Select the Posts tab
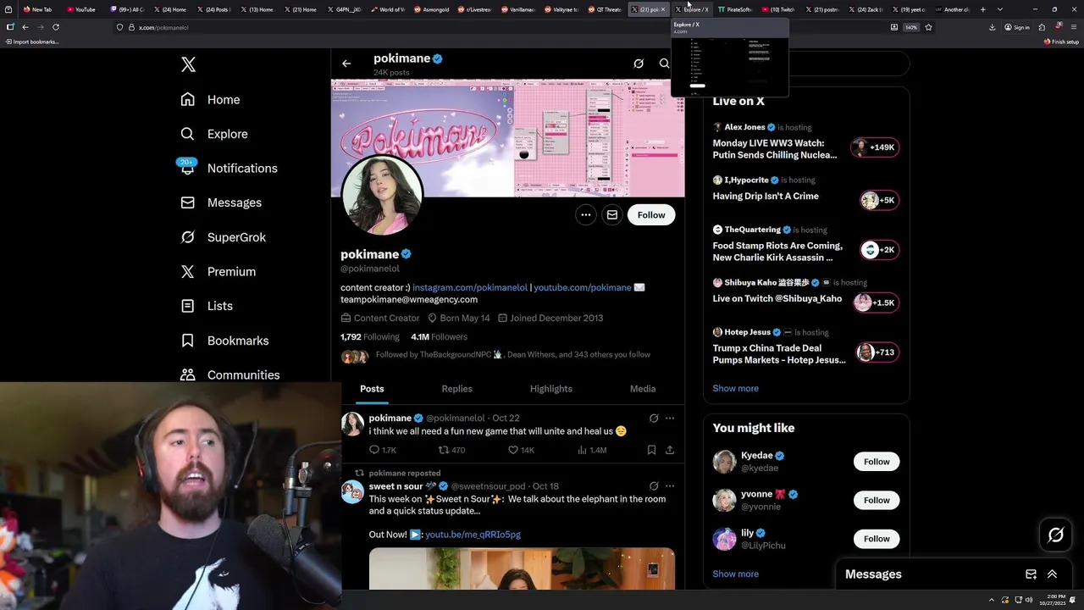1084x610 pixels. click(x=372, y=389)
